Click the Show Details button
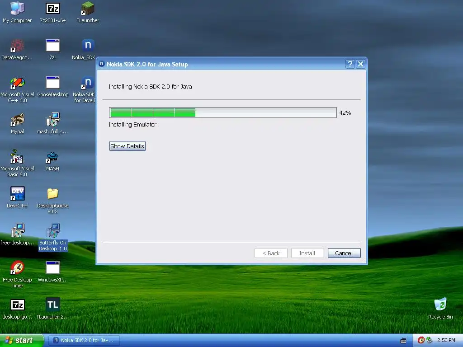This screenshot has height=347, width=463. click(127, 146)
